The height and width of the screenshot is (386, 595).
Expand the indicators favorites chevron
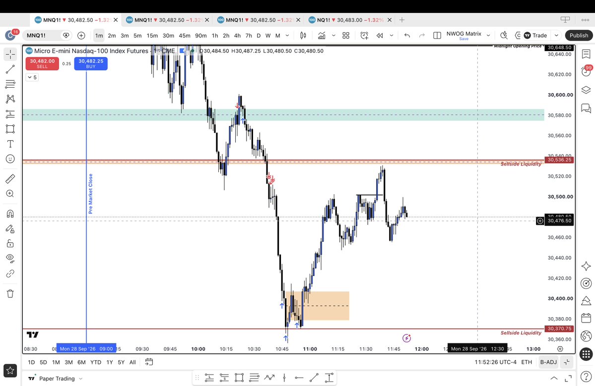pyautogui.click(x=333, y=35)
